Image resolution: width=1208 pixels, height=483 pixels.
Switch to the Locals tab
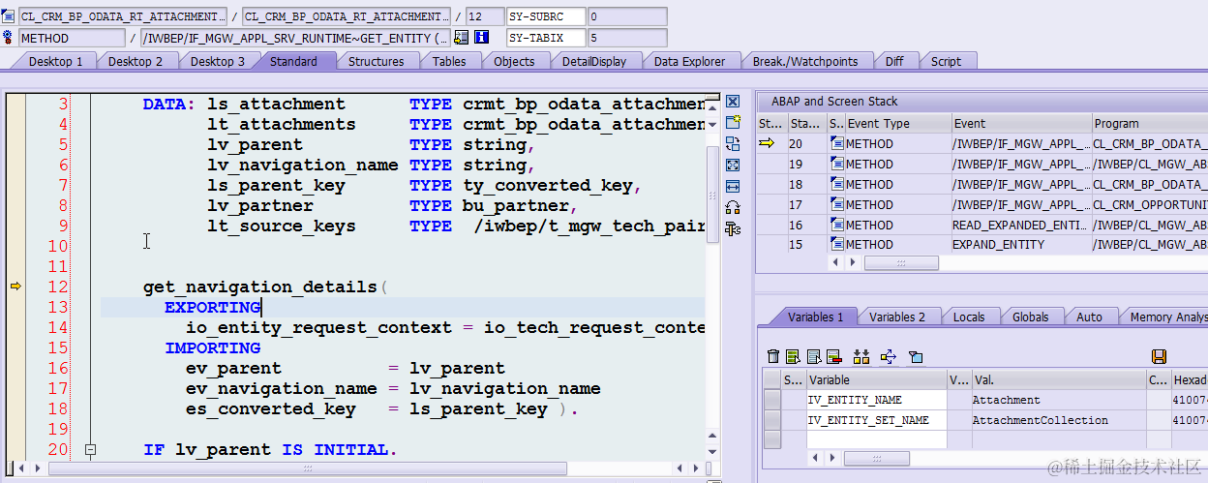point(969,317)
